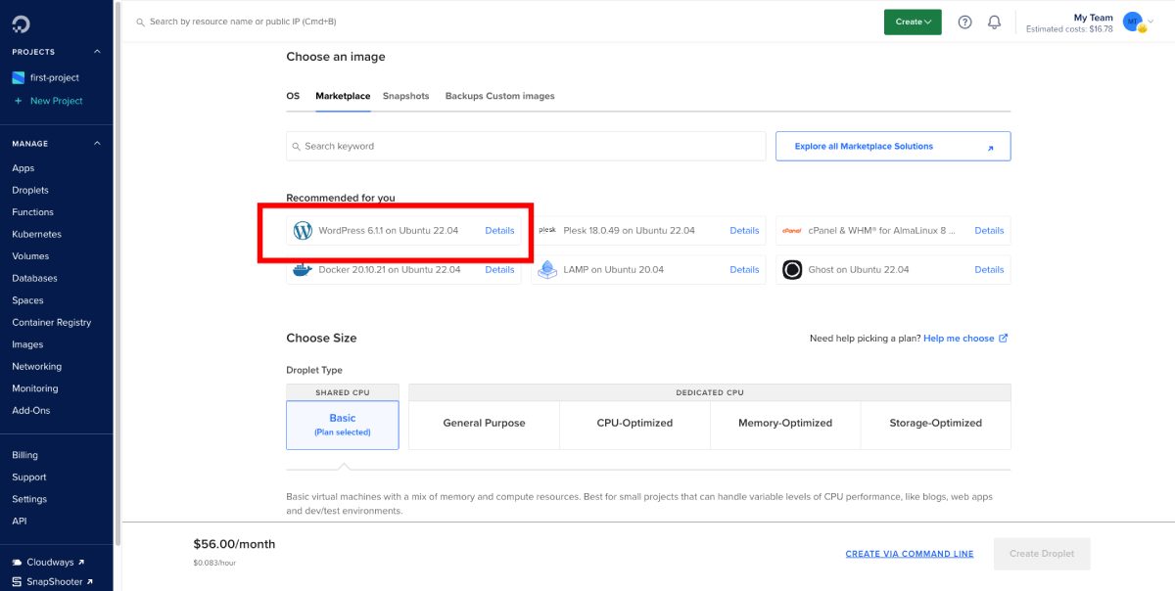Screen dimensions: 1175x591
Task: Click the Docker whale icon
Action: coord(303,269)
